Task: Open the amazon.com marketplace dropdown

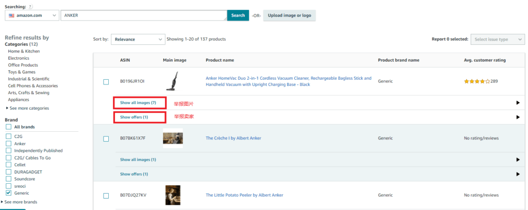Action: [x=32, y=15]
